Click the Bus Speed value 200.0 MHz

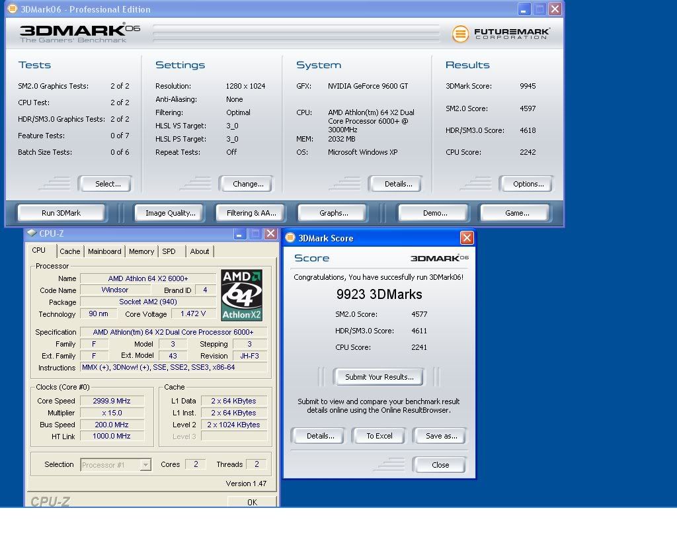tap(112, 425)
